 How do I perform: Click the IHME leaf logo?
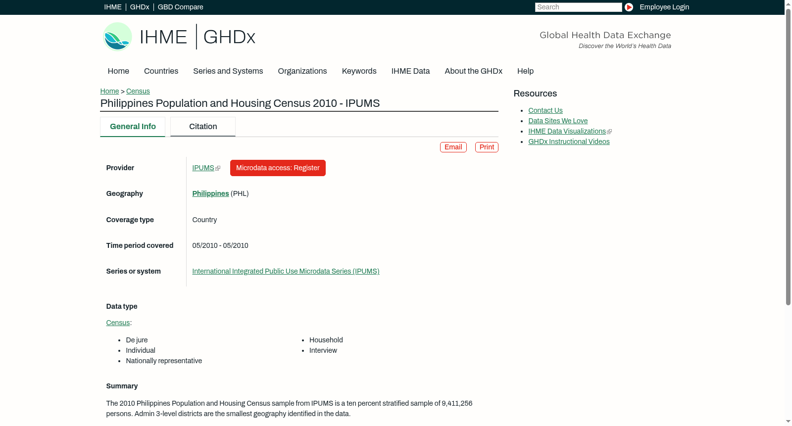click(x=117, y=37)
